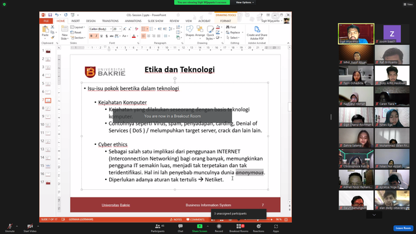Click the Align Left paragraph button
The image size is (416, 234).
pyautogui.click(x=144, y=36)
